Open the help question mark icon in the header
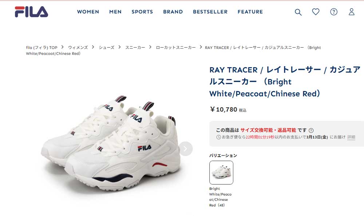Image resolution: width=364 pixels, height=216 pixels. (x=333, y=12)
